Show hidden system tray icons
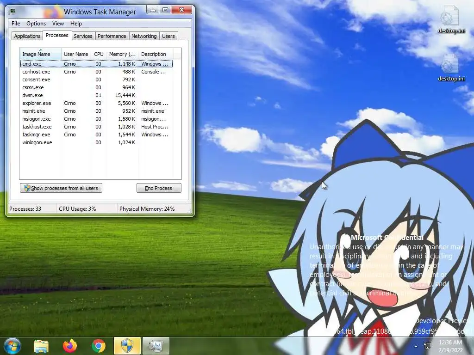The image size is (474, 355). point(416,346)
